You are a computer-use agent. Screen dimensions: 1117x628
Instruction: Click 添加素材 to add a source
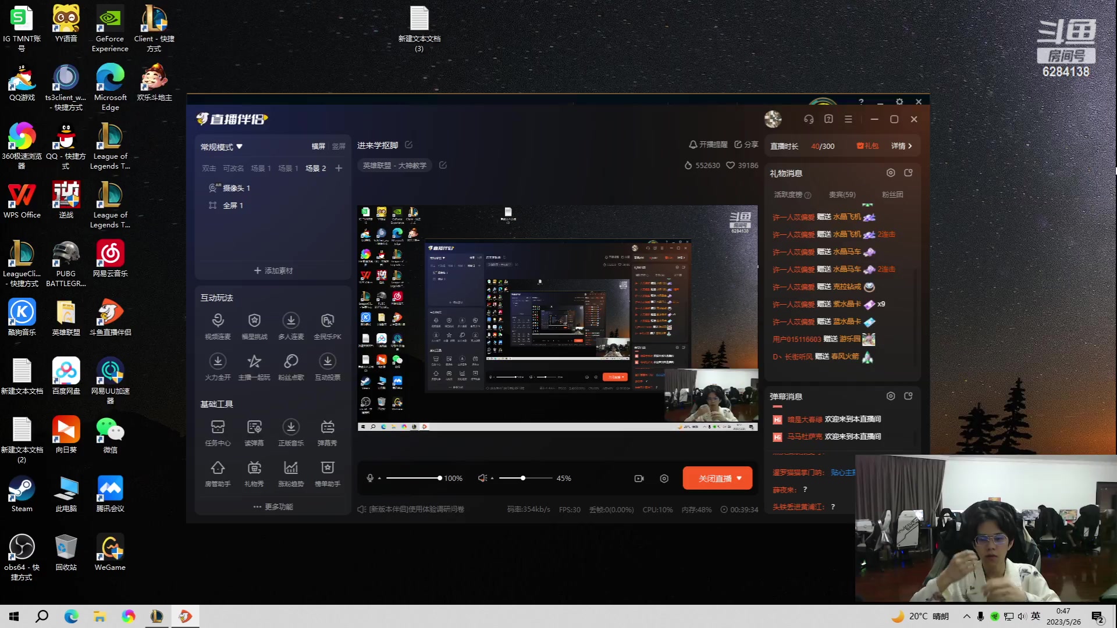click(273, 270)
